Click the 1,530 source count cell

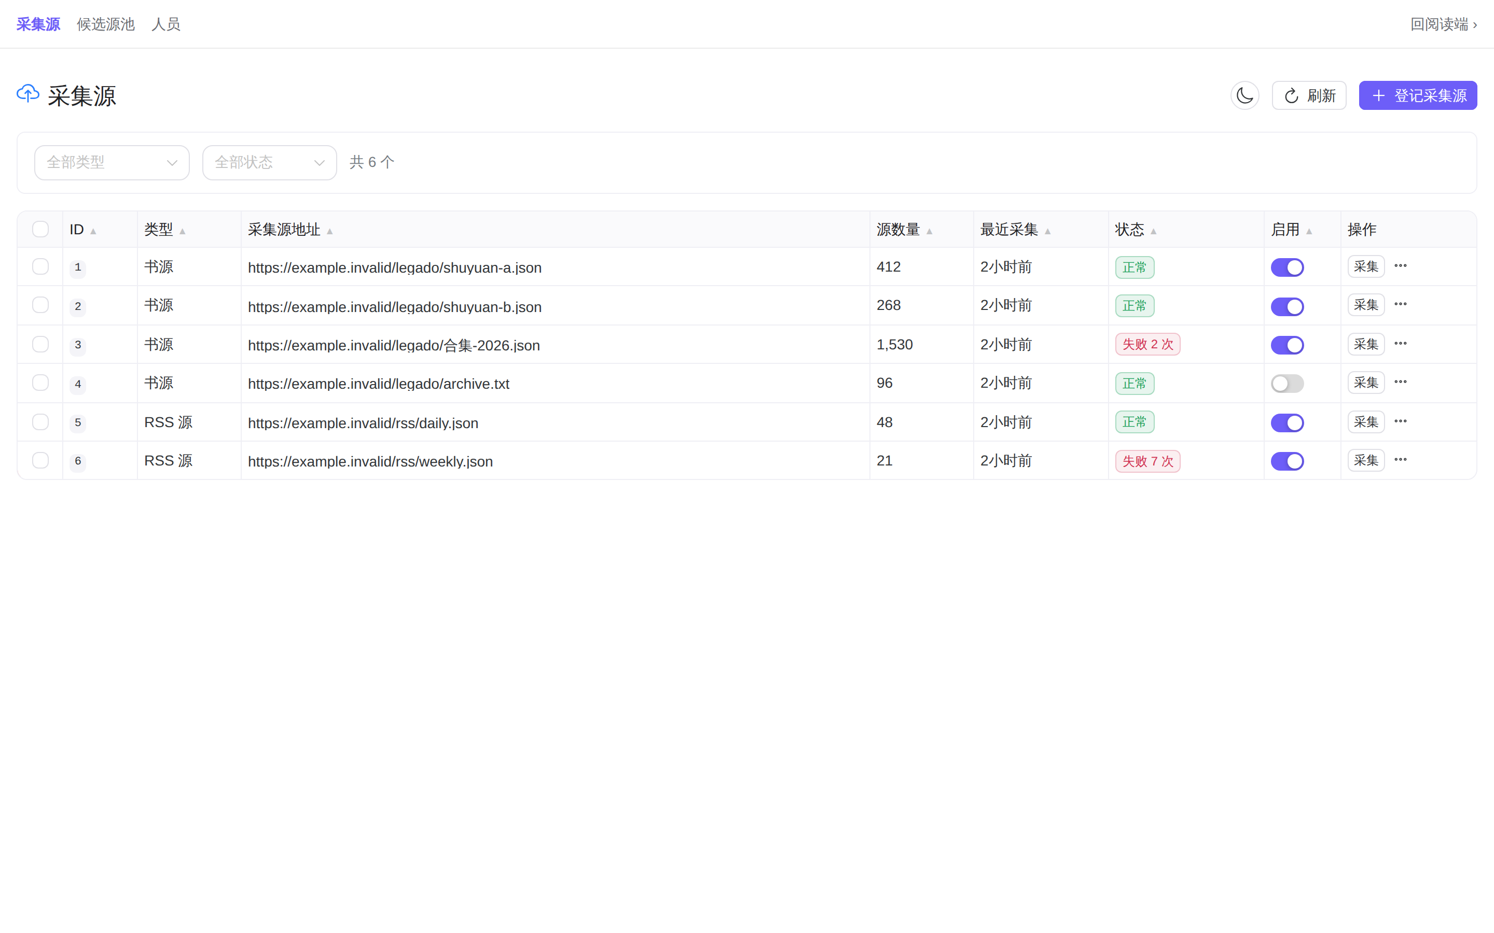coord(894,344)
